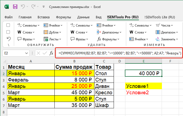Open the Диапазоны dropdown in Удалить
The image size is (183, 116).
(x=109, y=32)
